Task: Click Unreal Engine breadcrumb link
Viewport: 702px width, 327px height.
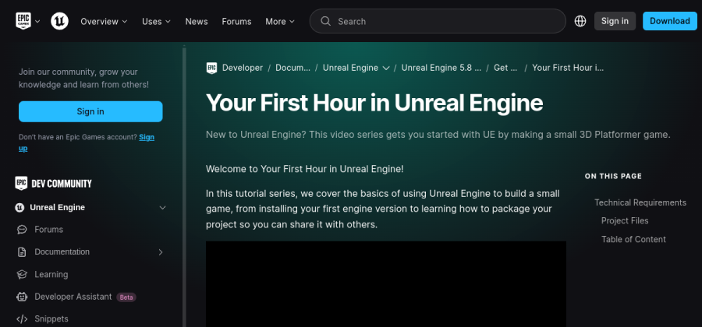Action: pyautogui.click(x=350, y=68)
